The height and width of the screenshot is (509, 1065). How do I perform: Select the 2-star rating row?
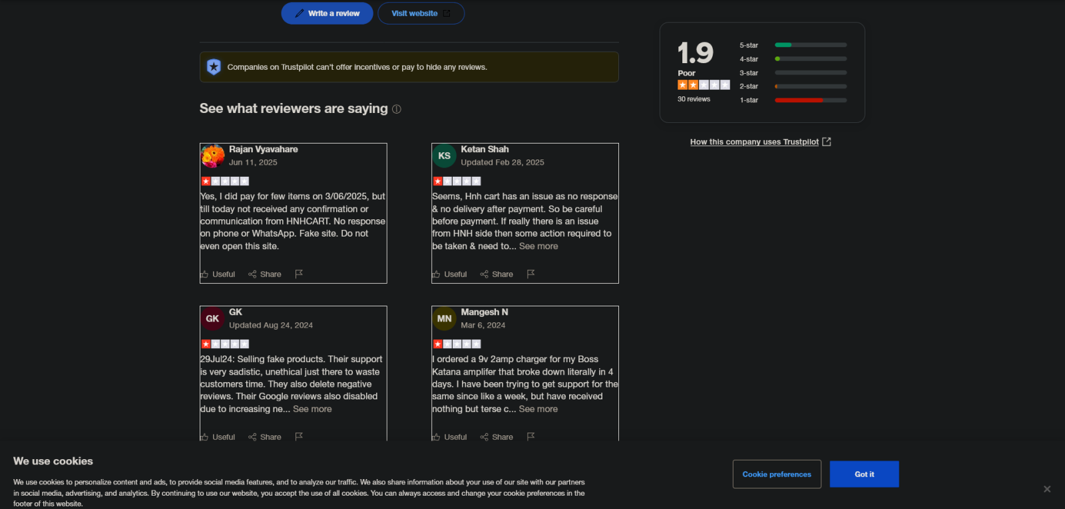point(793,86)
